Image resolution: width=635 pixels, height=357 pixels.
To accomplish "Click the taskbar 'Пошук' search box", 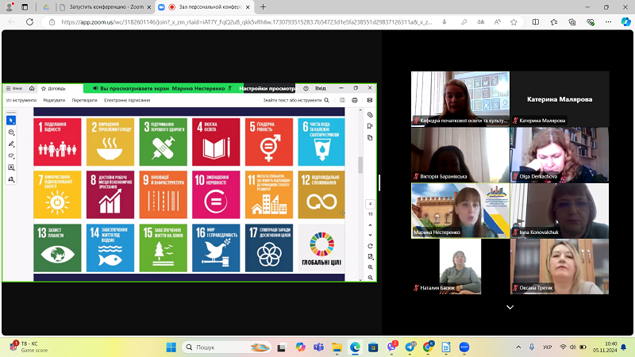I will pyautogui.click(x=227, y=347).
